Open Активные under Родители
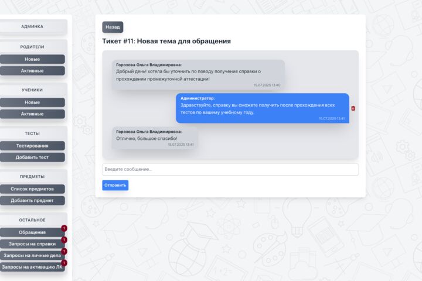This screenshot has width=422, height=281. pyautogui.click(x=32, y=71)
